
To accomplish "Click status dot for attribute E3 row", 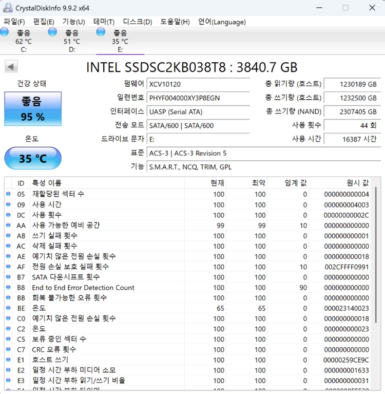I will (x=8, y=381).
